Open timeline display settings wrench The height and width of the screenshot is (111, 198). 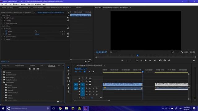pos(93,72)
